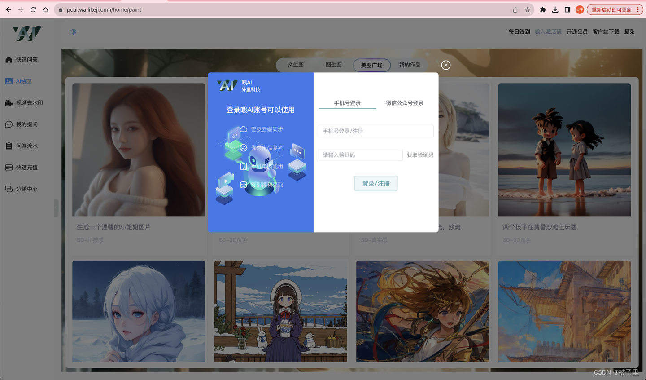The image size is (646, 380).
Task: Click the caption 生成一个温馨的小姐姐图片
Action: (x=113, y=227)
